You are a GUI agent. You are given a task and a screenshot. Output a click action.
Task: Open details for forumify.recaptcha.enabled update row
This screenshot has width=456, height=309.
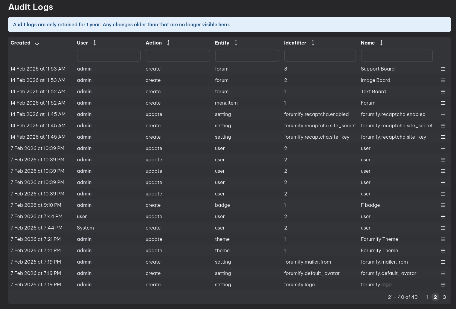point(443,114)
